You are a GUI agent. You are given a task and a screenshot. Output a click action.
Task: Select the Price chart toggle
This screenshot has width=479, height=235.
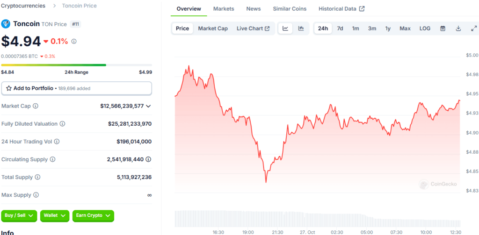[182, 28]
